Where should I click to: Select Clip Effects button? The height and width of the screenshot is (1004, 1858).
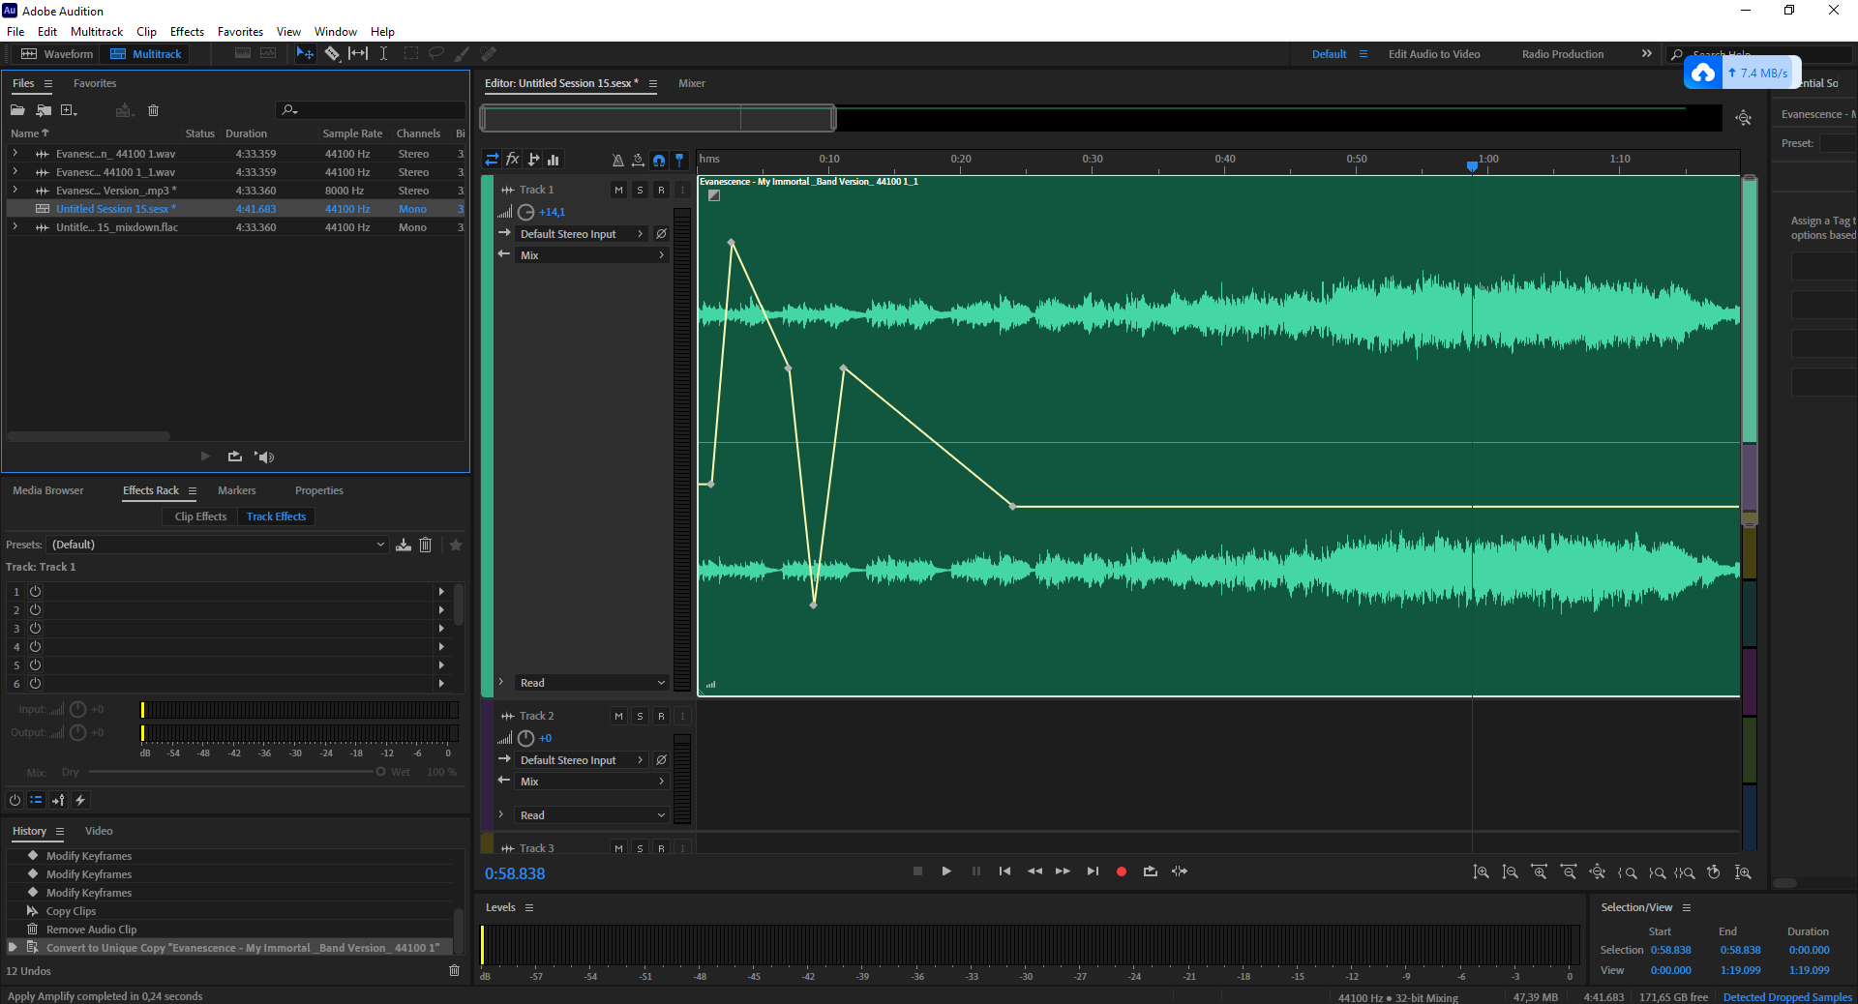200,517
